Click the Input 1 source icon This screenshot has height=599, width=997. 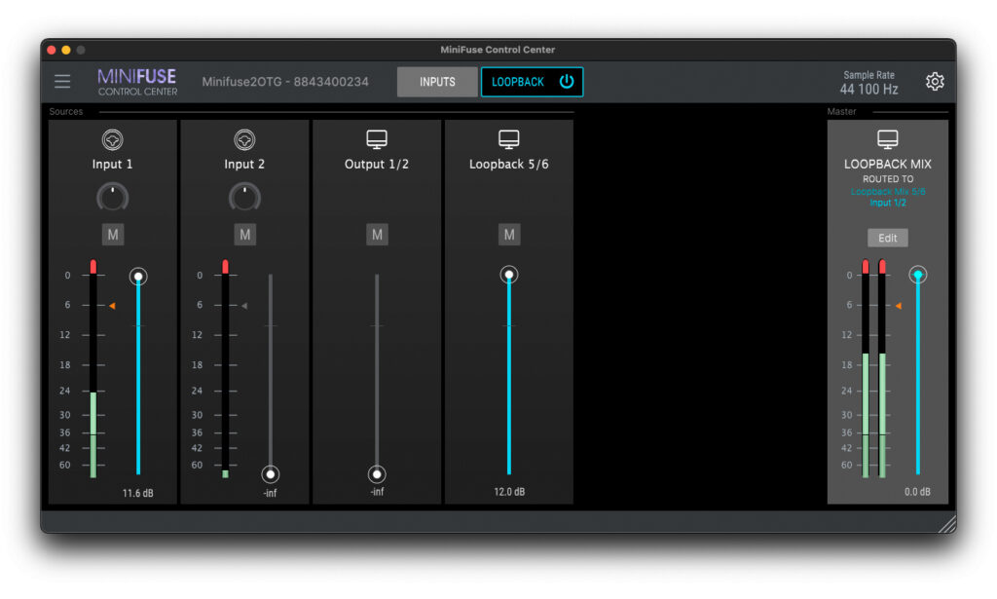point(113,140)
